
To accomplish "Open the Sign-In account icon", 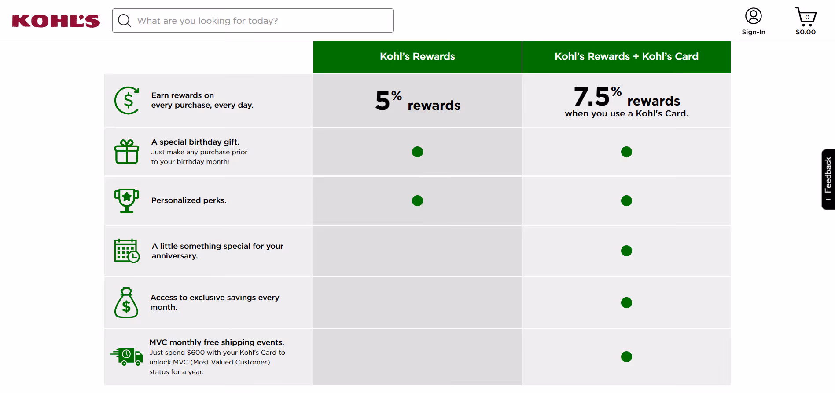I will [x=753, y=16].
